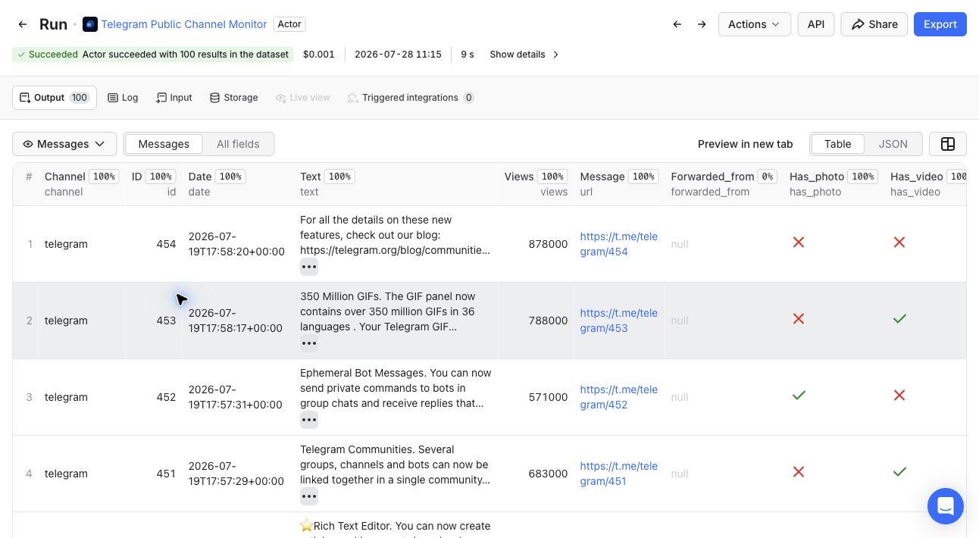Click Has_video green check in row 453
Viewport: 979px width, 538px height.
(899, 319)
